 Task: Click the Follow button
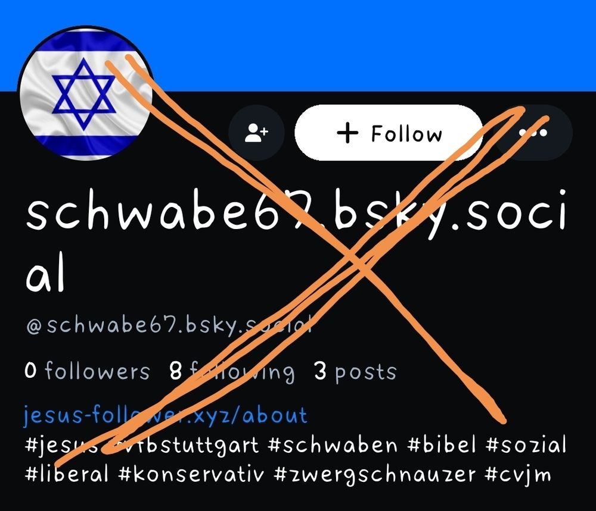tap(389, 133)
